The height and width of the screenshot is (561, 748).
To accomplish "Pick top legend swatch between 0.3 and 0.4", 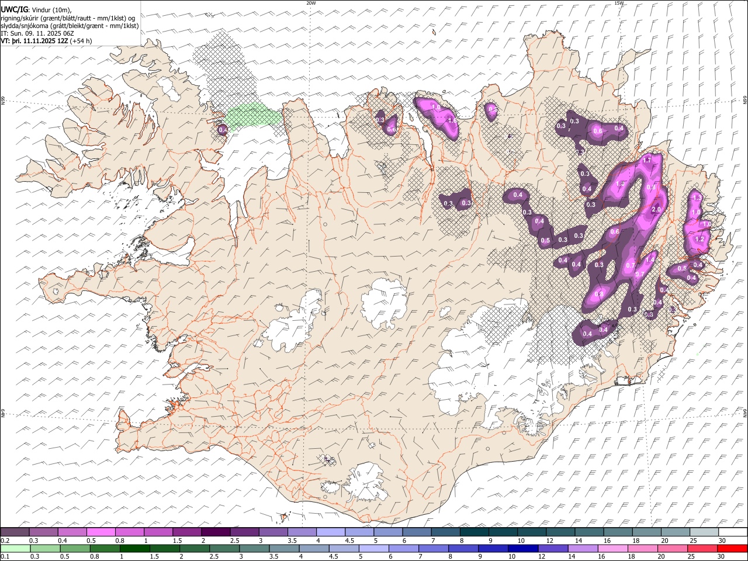I will click(44, 532).
